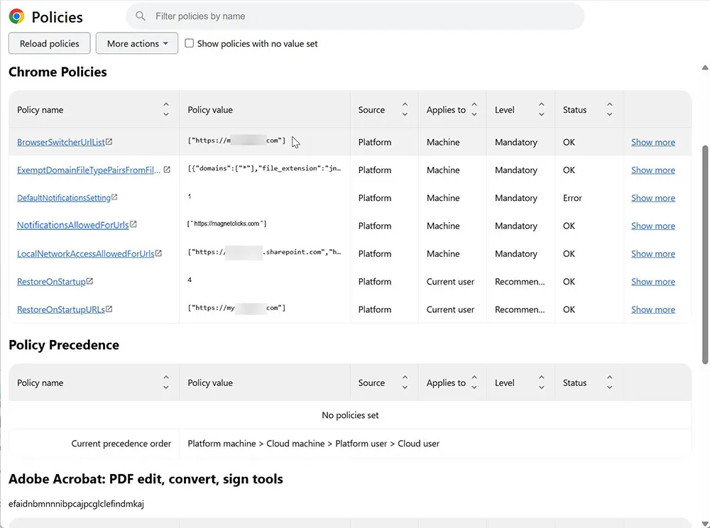This screenshot has width=710, height=528.
Task: Open external link icon next to RestoreOnStartupURLs
Action: point(109,309)
